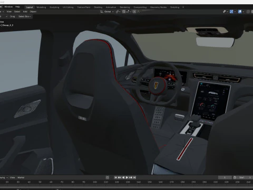Toggle the preview range clock icon
This screenshot has width=253, height=190.
[235, 177]
